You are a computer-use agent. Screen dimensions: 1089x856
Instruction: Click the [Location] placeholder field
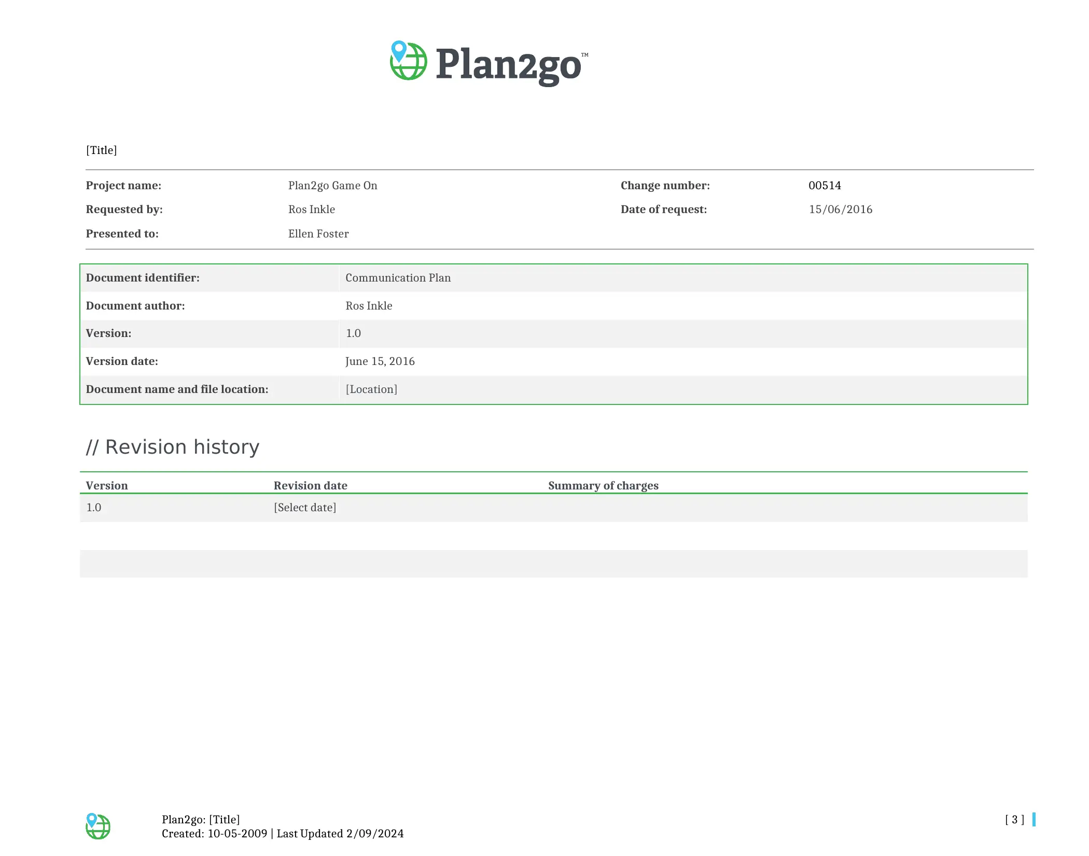(371, 389)
